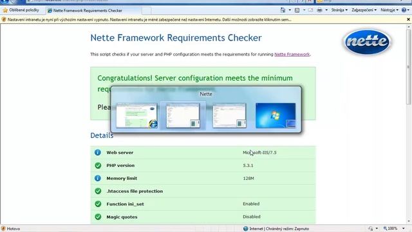Open the feeds icon in command bar
412x232 pixels.
[297, 10]
